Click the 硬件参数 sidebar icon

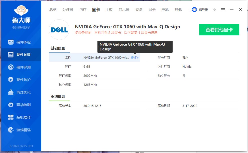pos(11,55)
